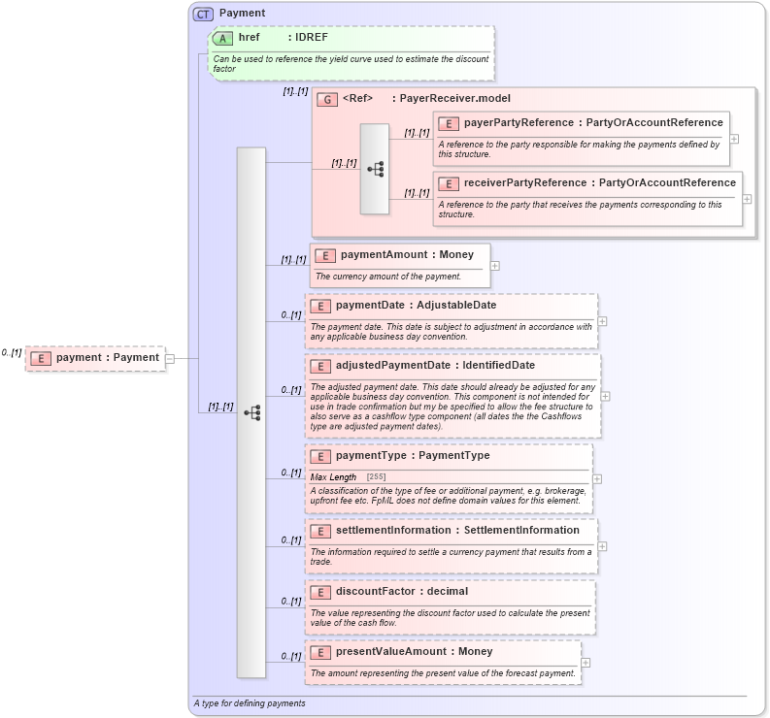Click the sequence compositor icon inside PayerReceiver.model

click(376, 170)
